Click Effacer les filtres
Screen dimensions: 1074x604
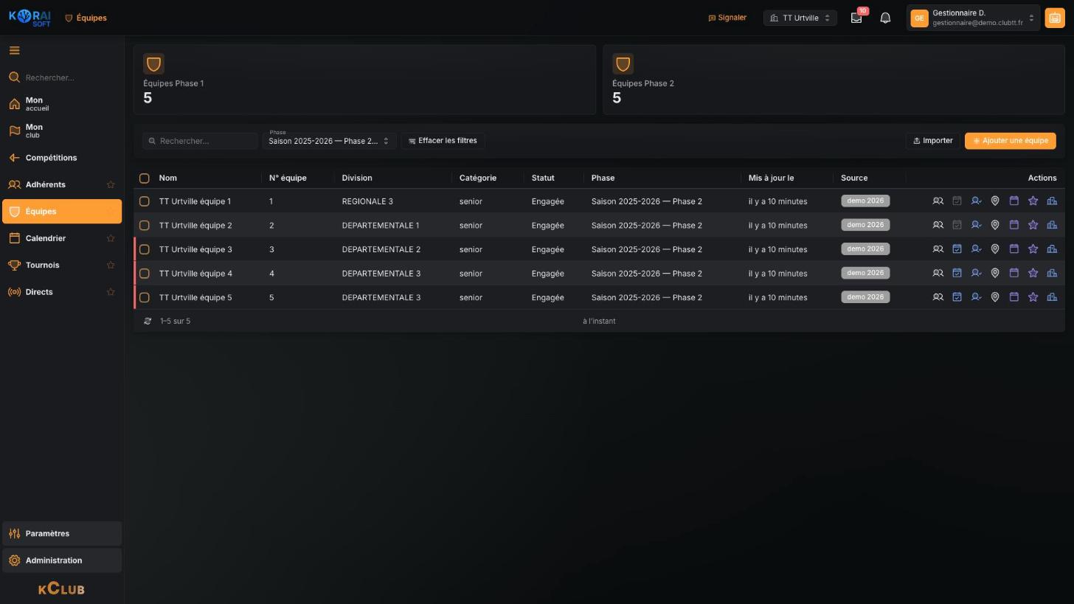(443, 141)
